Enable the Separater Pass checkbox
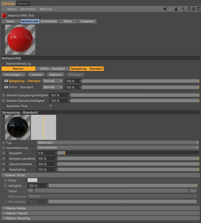201x223 pixels. 51,106
